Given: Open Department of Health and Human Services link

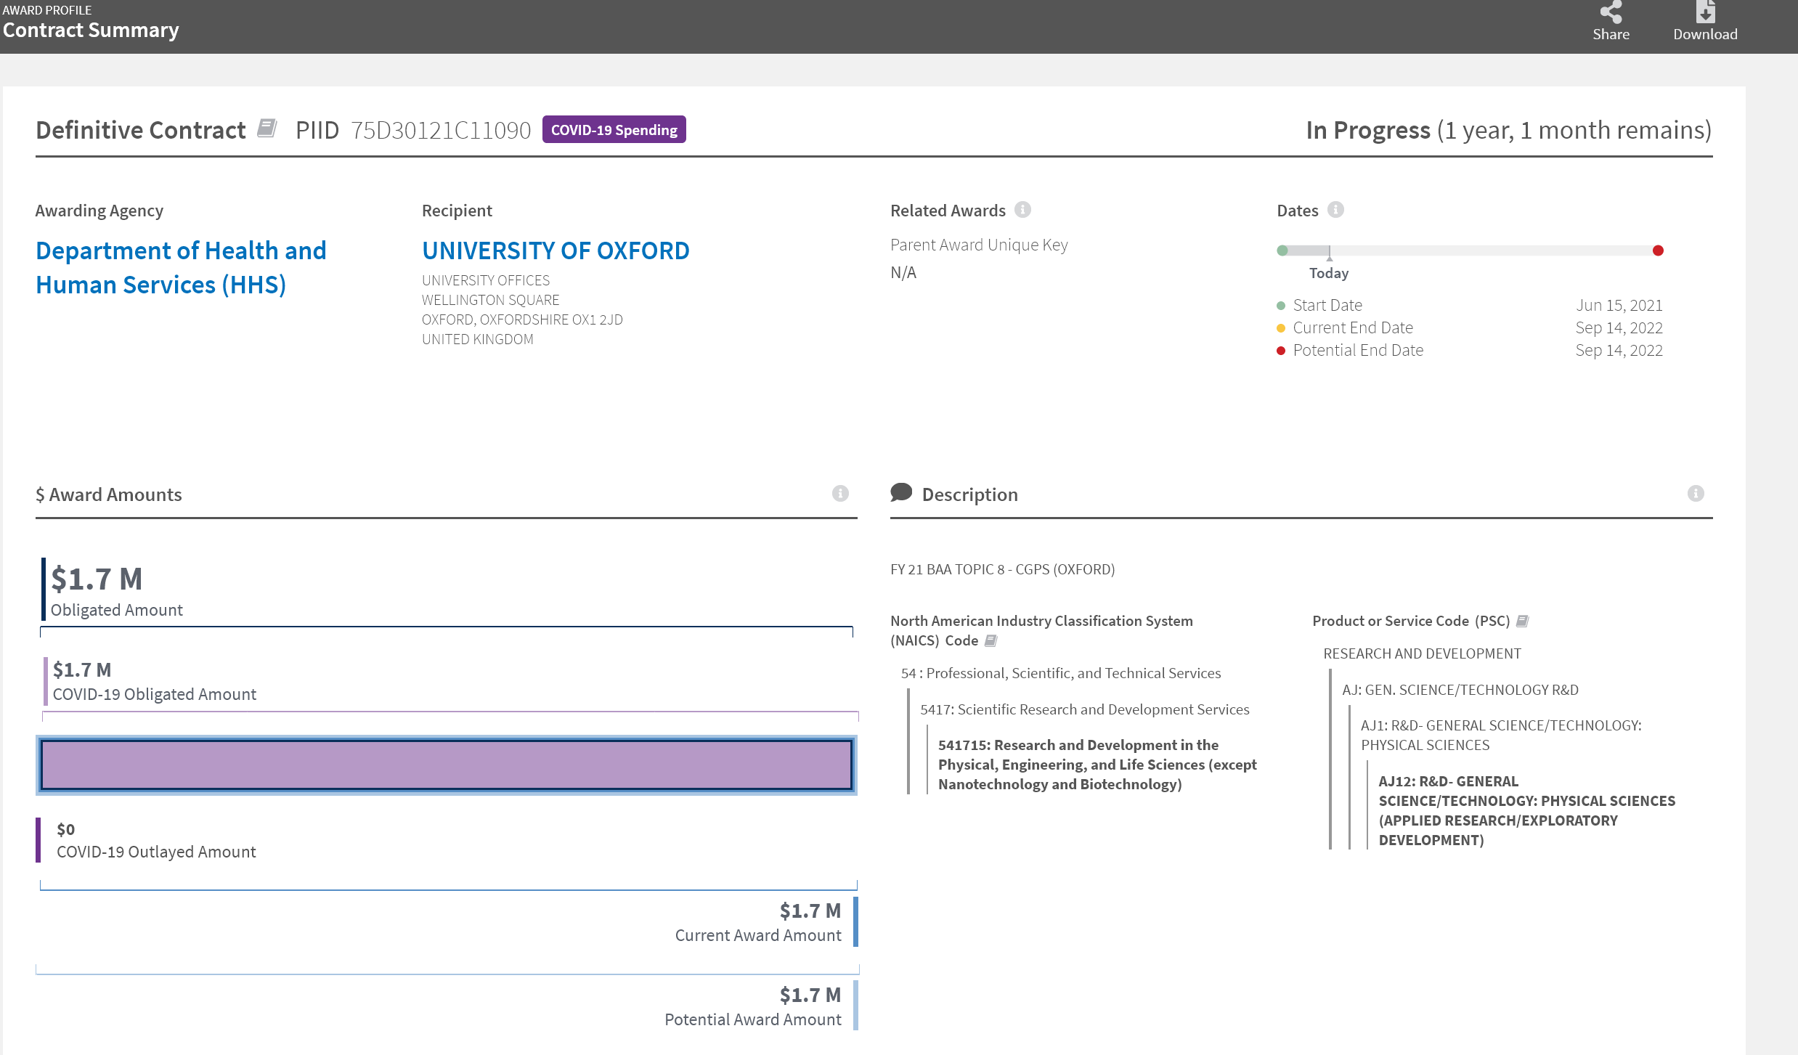Looking at the screenshot, I should point(181,267).
